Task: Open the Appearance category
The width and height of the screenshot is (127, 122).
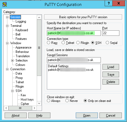Action: point(23,47)
